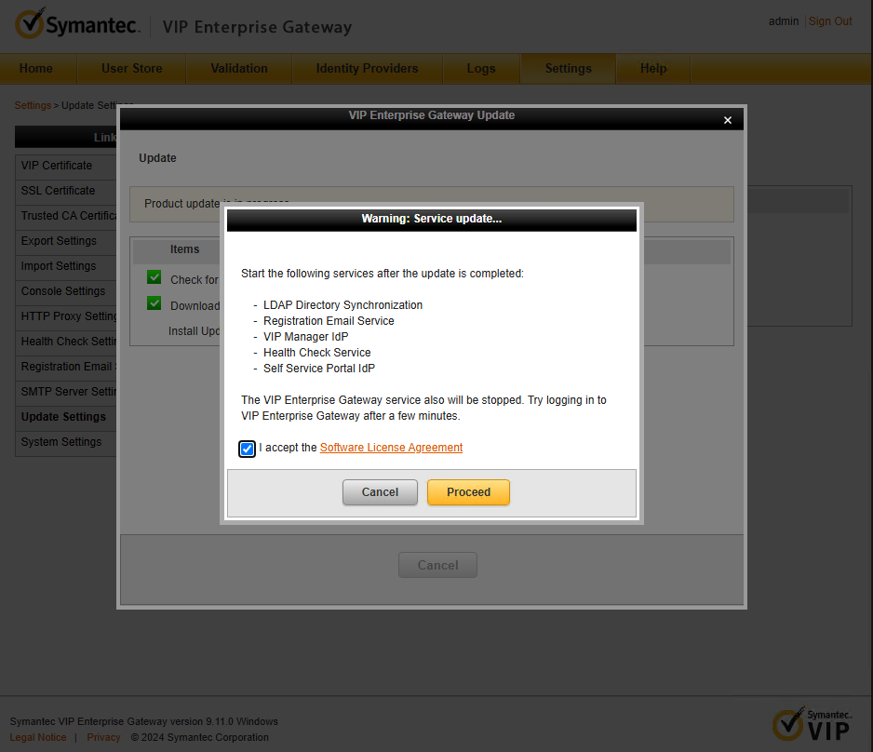Switch to the Logs tab

(x=481, y=68)
